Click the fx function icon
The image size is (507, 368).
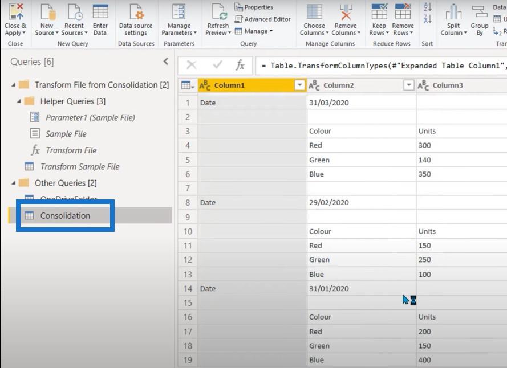[240, 66]
